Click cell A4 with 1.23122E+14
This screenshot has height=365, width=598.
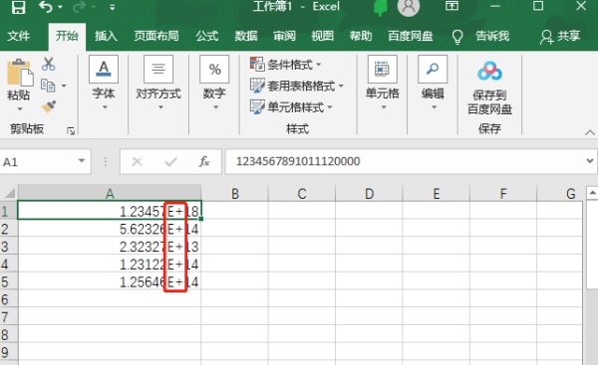tap(110, 264)
